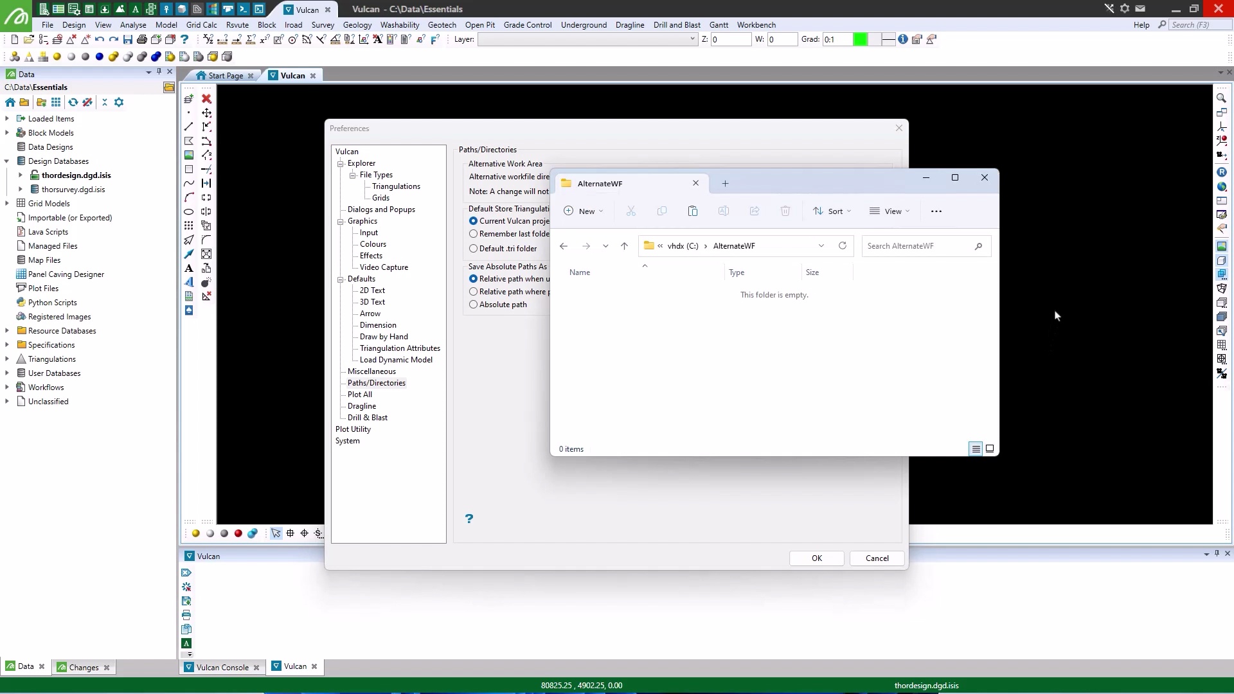This screenshot has width=1234, height=694.
Task: Open the Drill and Blast menu
Action: coord(677,25)
